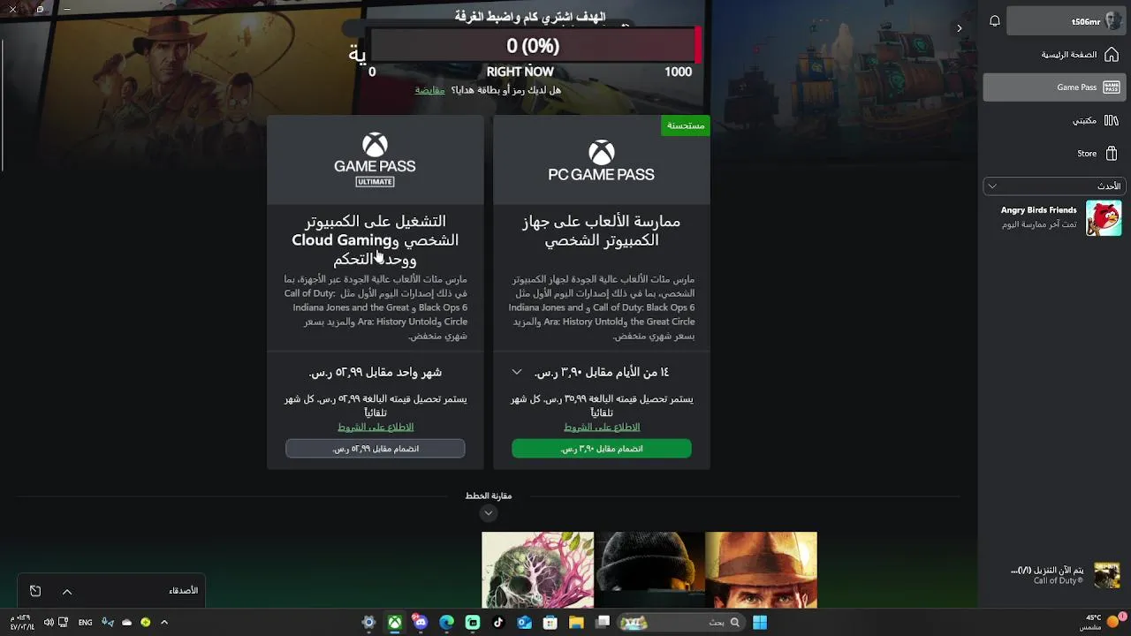Viewport: 1131px width, 636px height.
Task: Pop out the Friends panel
Action: [35, 591]
